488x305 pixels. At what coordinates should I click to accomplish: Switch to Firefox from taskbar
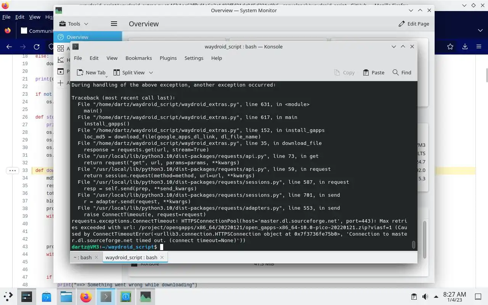pyautogui.click(x=86, y=296)
